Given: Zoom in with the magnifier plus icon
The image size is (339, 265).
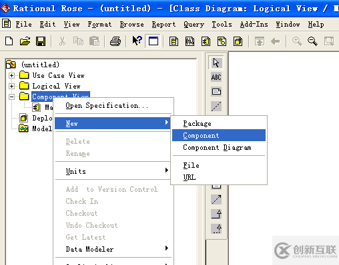Looking at the screenshot, I should [297, 41].
